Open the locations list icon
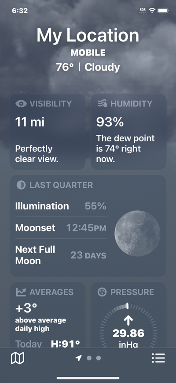This screenshot has width=176, height=383. click(x=158, y=358)
